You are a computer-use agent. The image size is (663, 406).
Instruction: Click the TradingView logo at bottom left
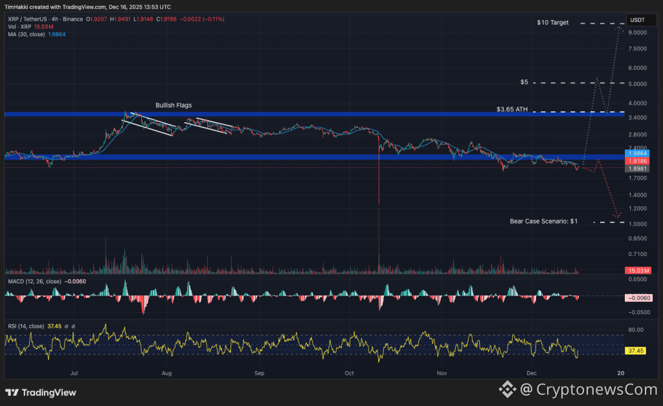click(x=41, y=392)
